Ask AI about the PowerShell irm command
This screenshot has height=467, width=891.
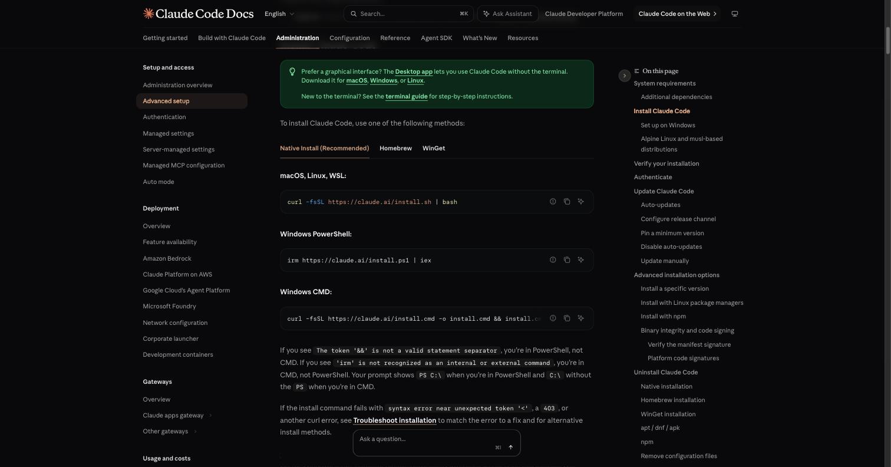click(581, 260)
